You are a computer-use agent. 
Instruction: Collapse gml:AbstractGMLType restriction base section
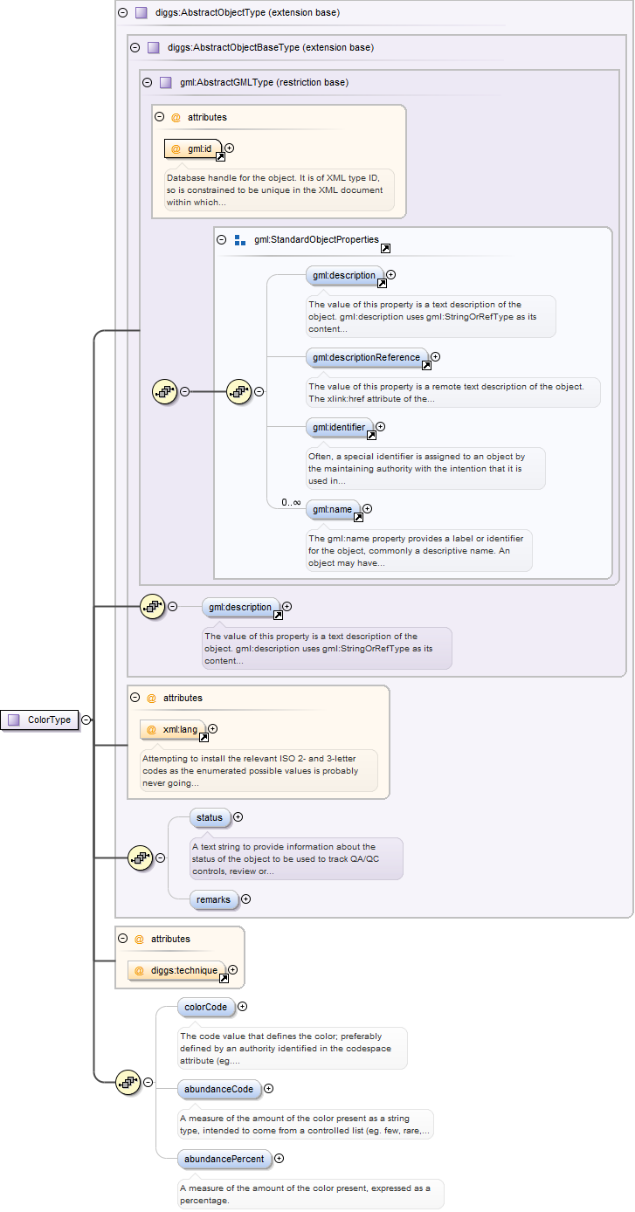[x=146, y=82]
